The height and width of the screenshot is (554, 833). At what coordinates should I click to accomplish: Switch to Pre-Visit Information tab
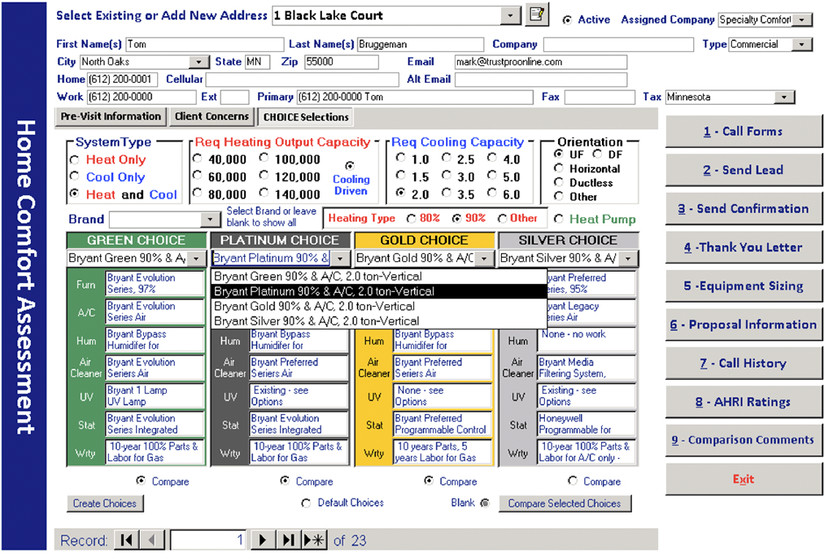[x=111, y=117]
